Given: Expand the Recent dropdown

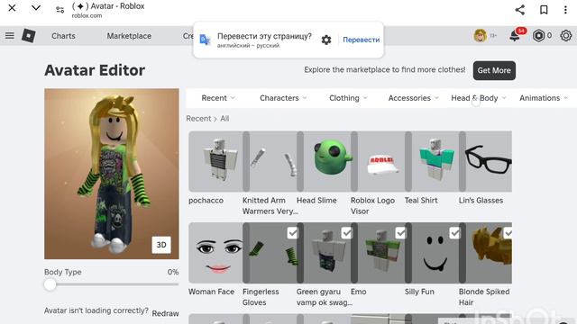Looking at the screenshot, I should [218, 98].
